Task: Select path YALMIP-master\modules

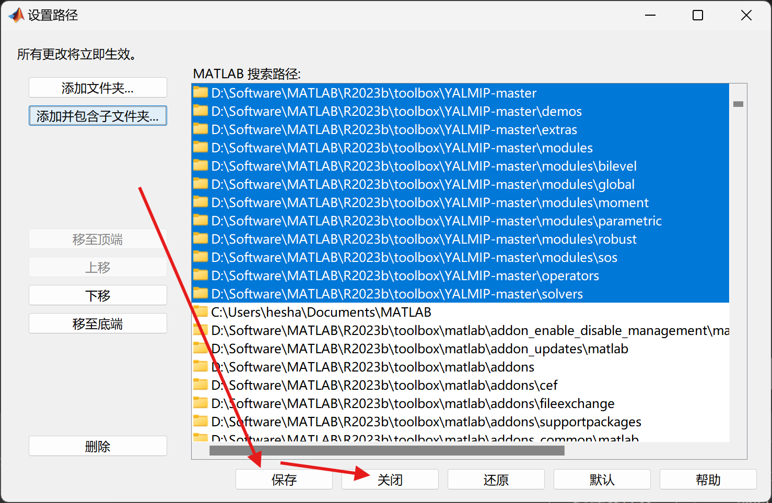Action: click(460, 148)
